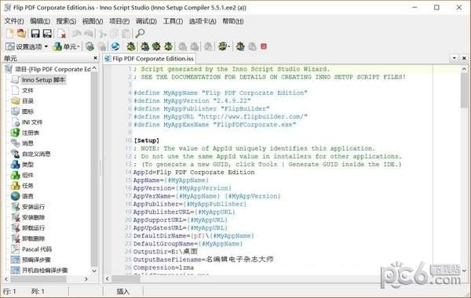Click the Save All double-floppy icon
The width and height of the screenshot is (471, 298).
[x=47, y=33]
